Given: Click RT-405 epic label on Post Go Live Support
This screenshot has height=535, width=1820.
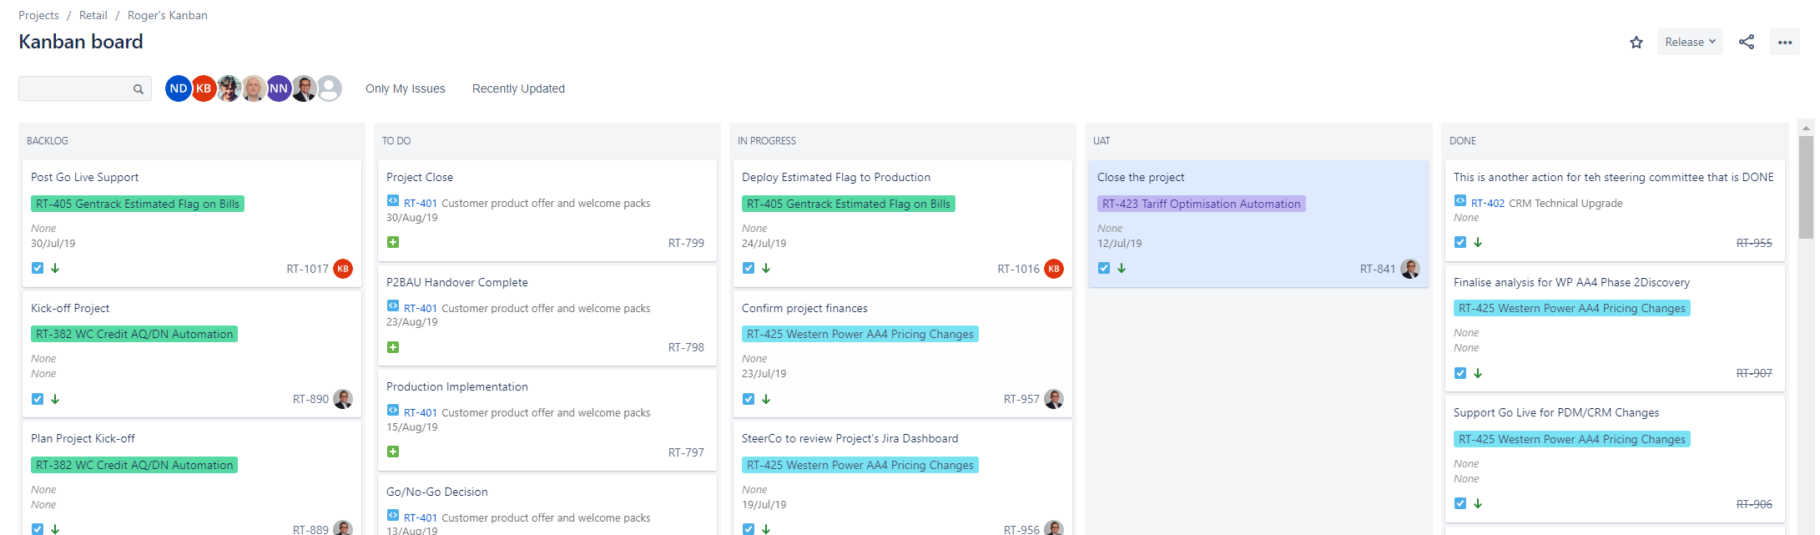Looking at the screenshot, I should (138, 204).
